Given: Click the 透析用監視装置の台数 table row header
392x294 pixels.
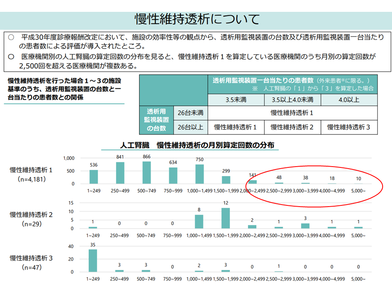Looking at the screenshot, I should (156, 120).
